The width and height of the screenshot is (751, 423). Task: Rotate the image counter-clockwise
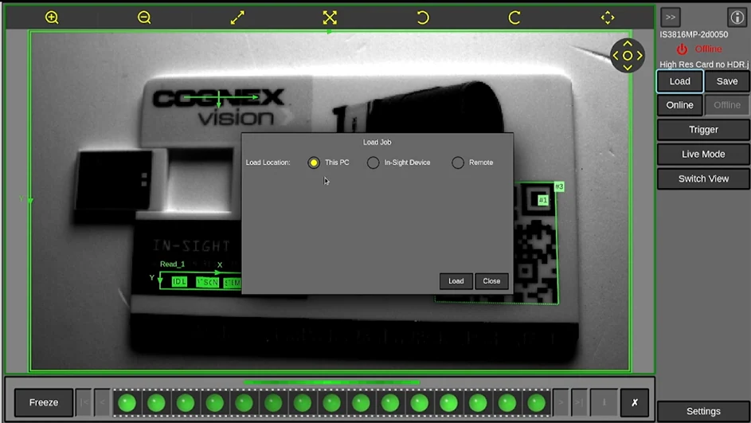(x=422, y=18)
